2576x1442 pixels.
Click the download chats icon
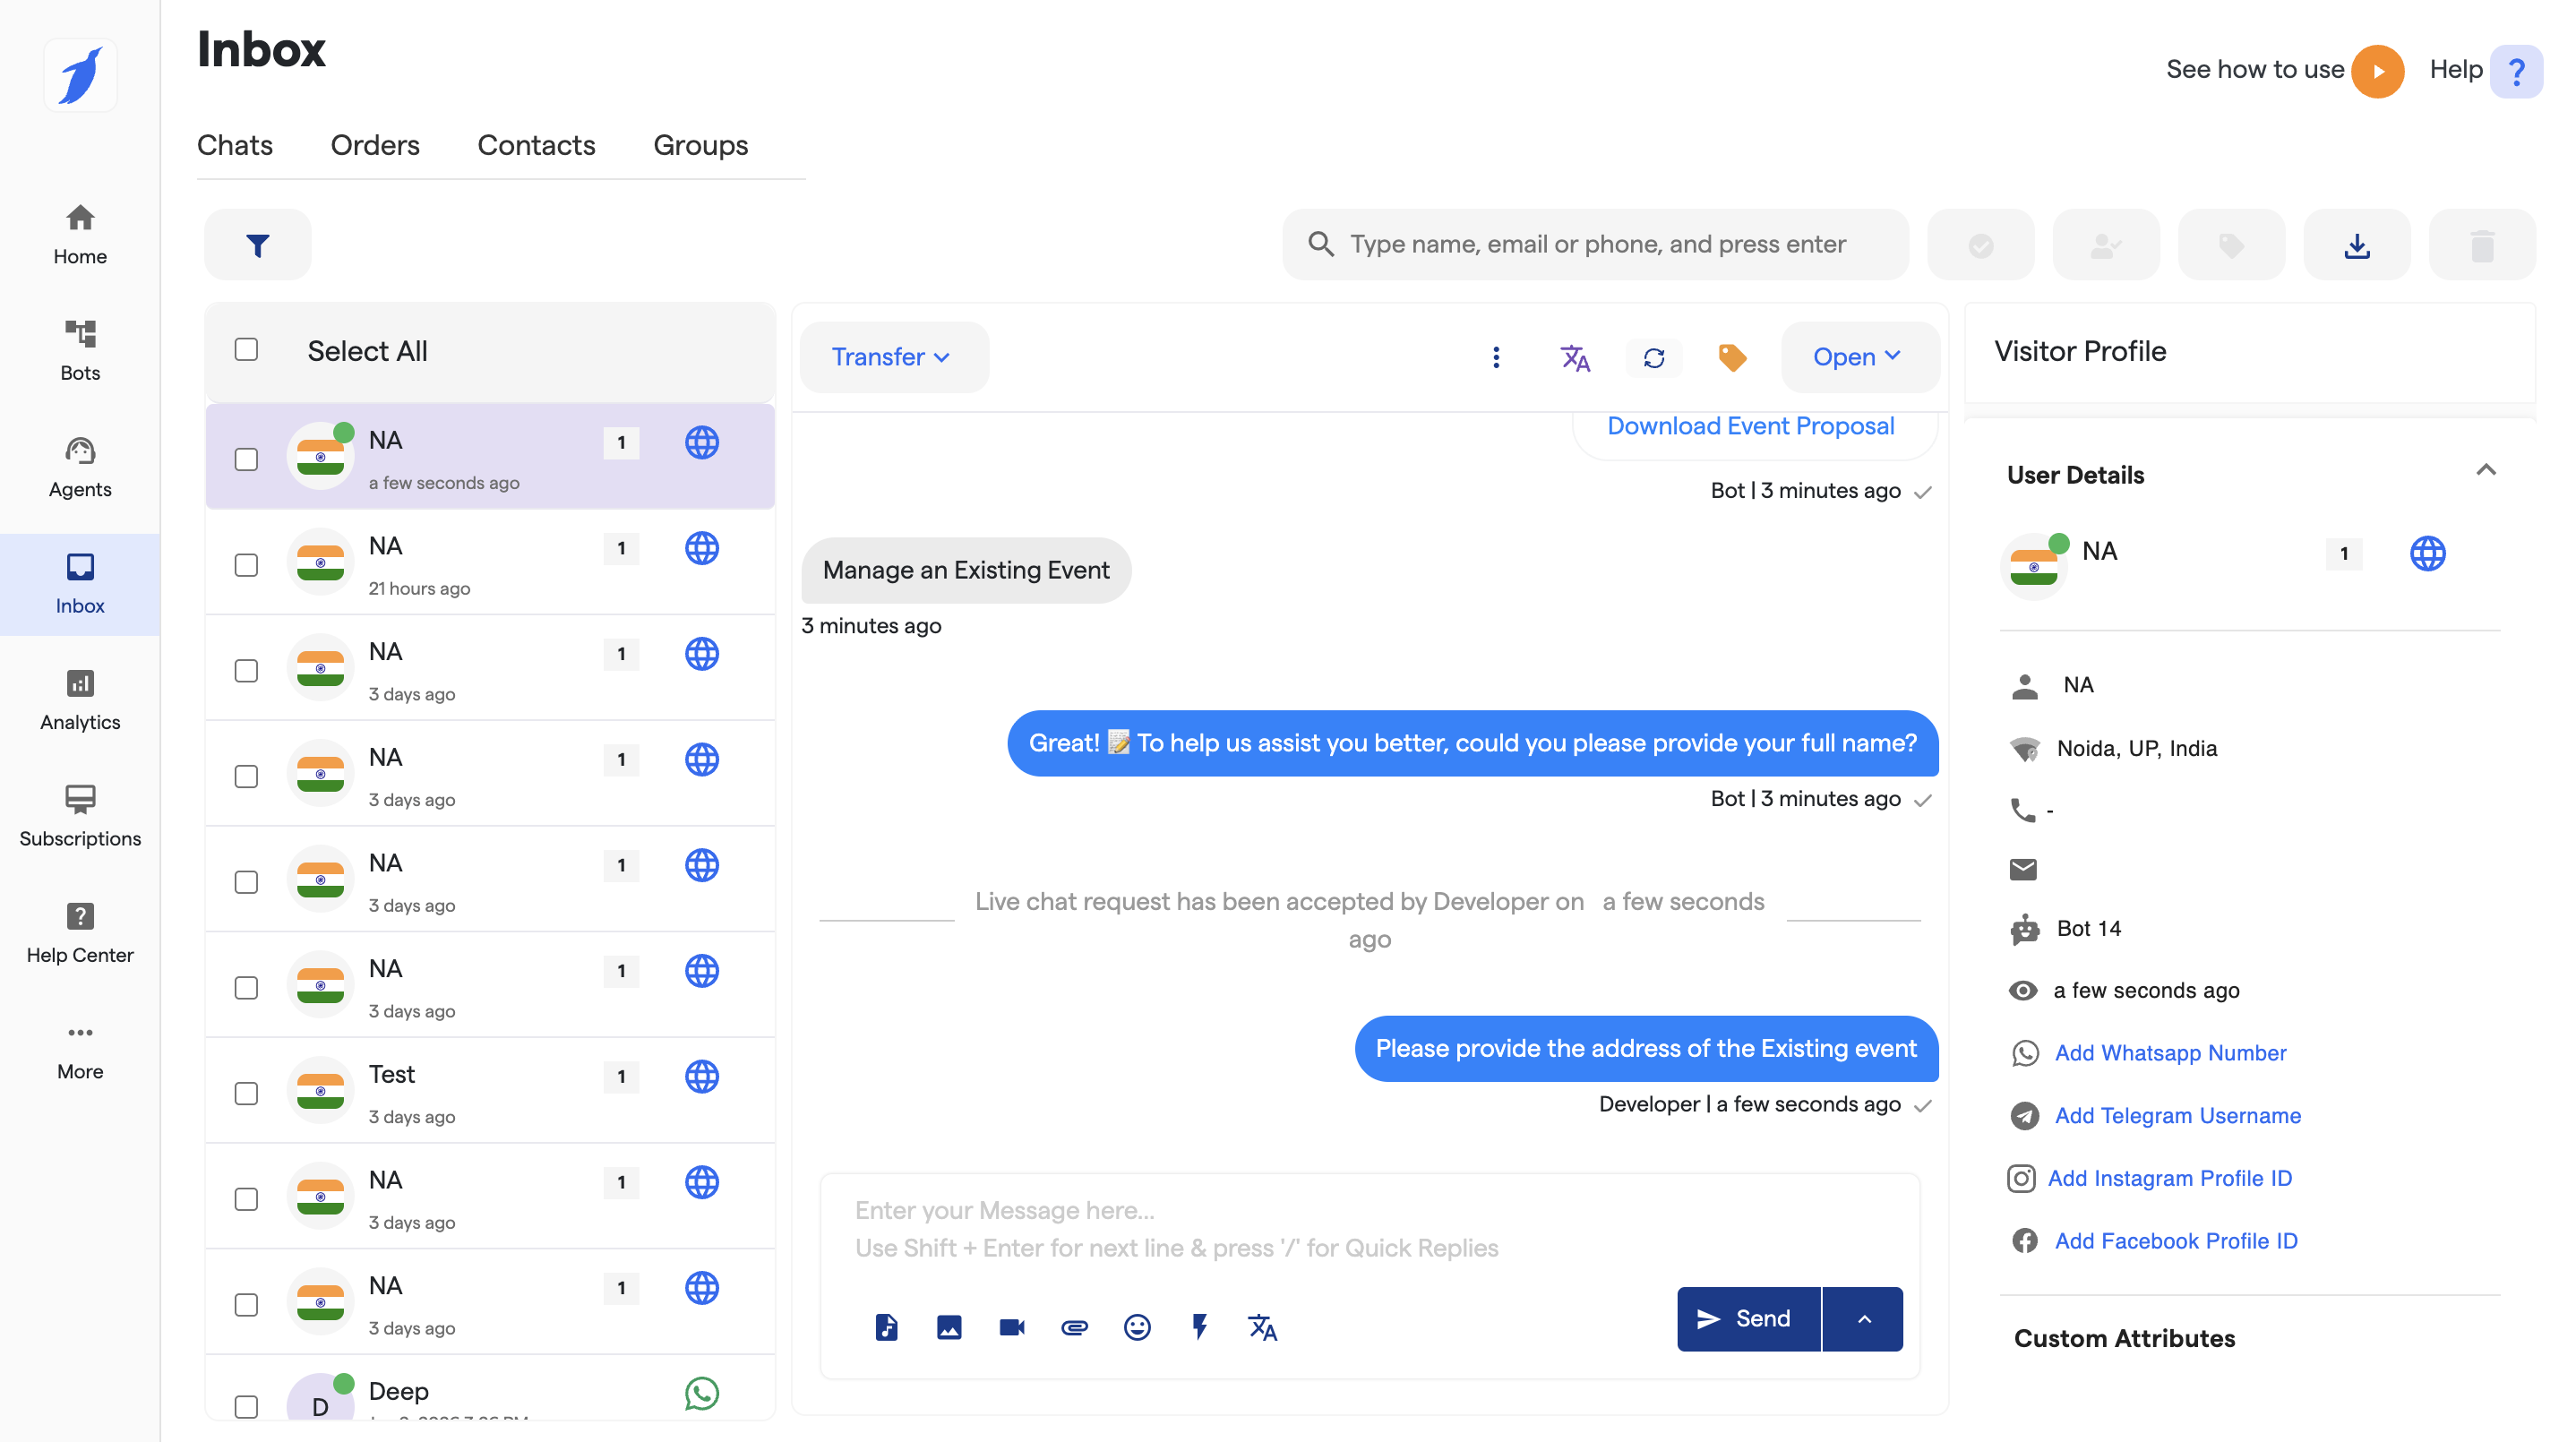coord(2356,245)
